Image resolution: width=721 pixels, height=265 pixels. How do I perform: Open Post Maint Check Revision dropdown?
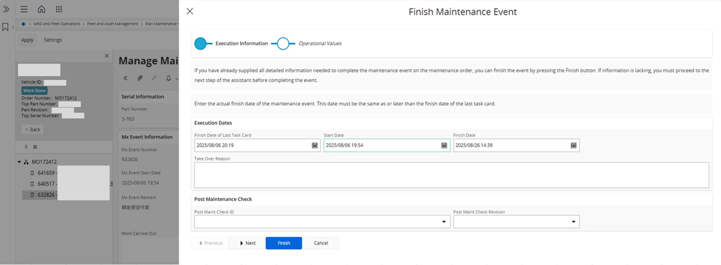pos(573,222)
